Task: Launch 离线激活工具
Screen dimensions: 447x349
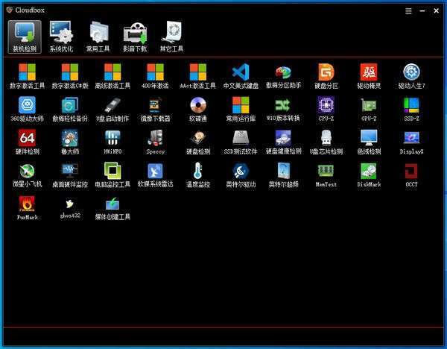Action: pyautogui.click(x=112, y=76)
